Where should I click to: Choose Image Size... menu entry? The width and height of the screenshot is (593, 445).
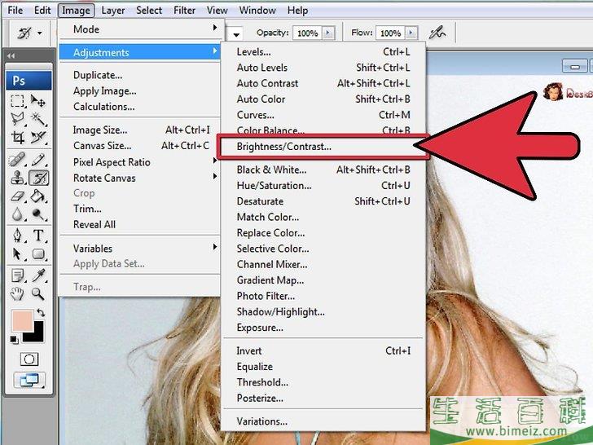(x=140, y=130)
